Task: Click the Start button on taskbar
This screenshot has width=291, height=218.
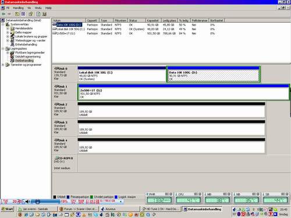Action: tap(8, 209)
